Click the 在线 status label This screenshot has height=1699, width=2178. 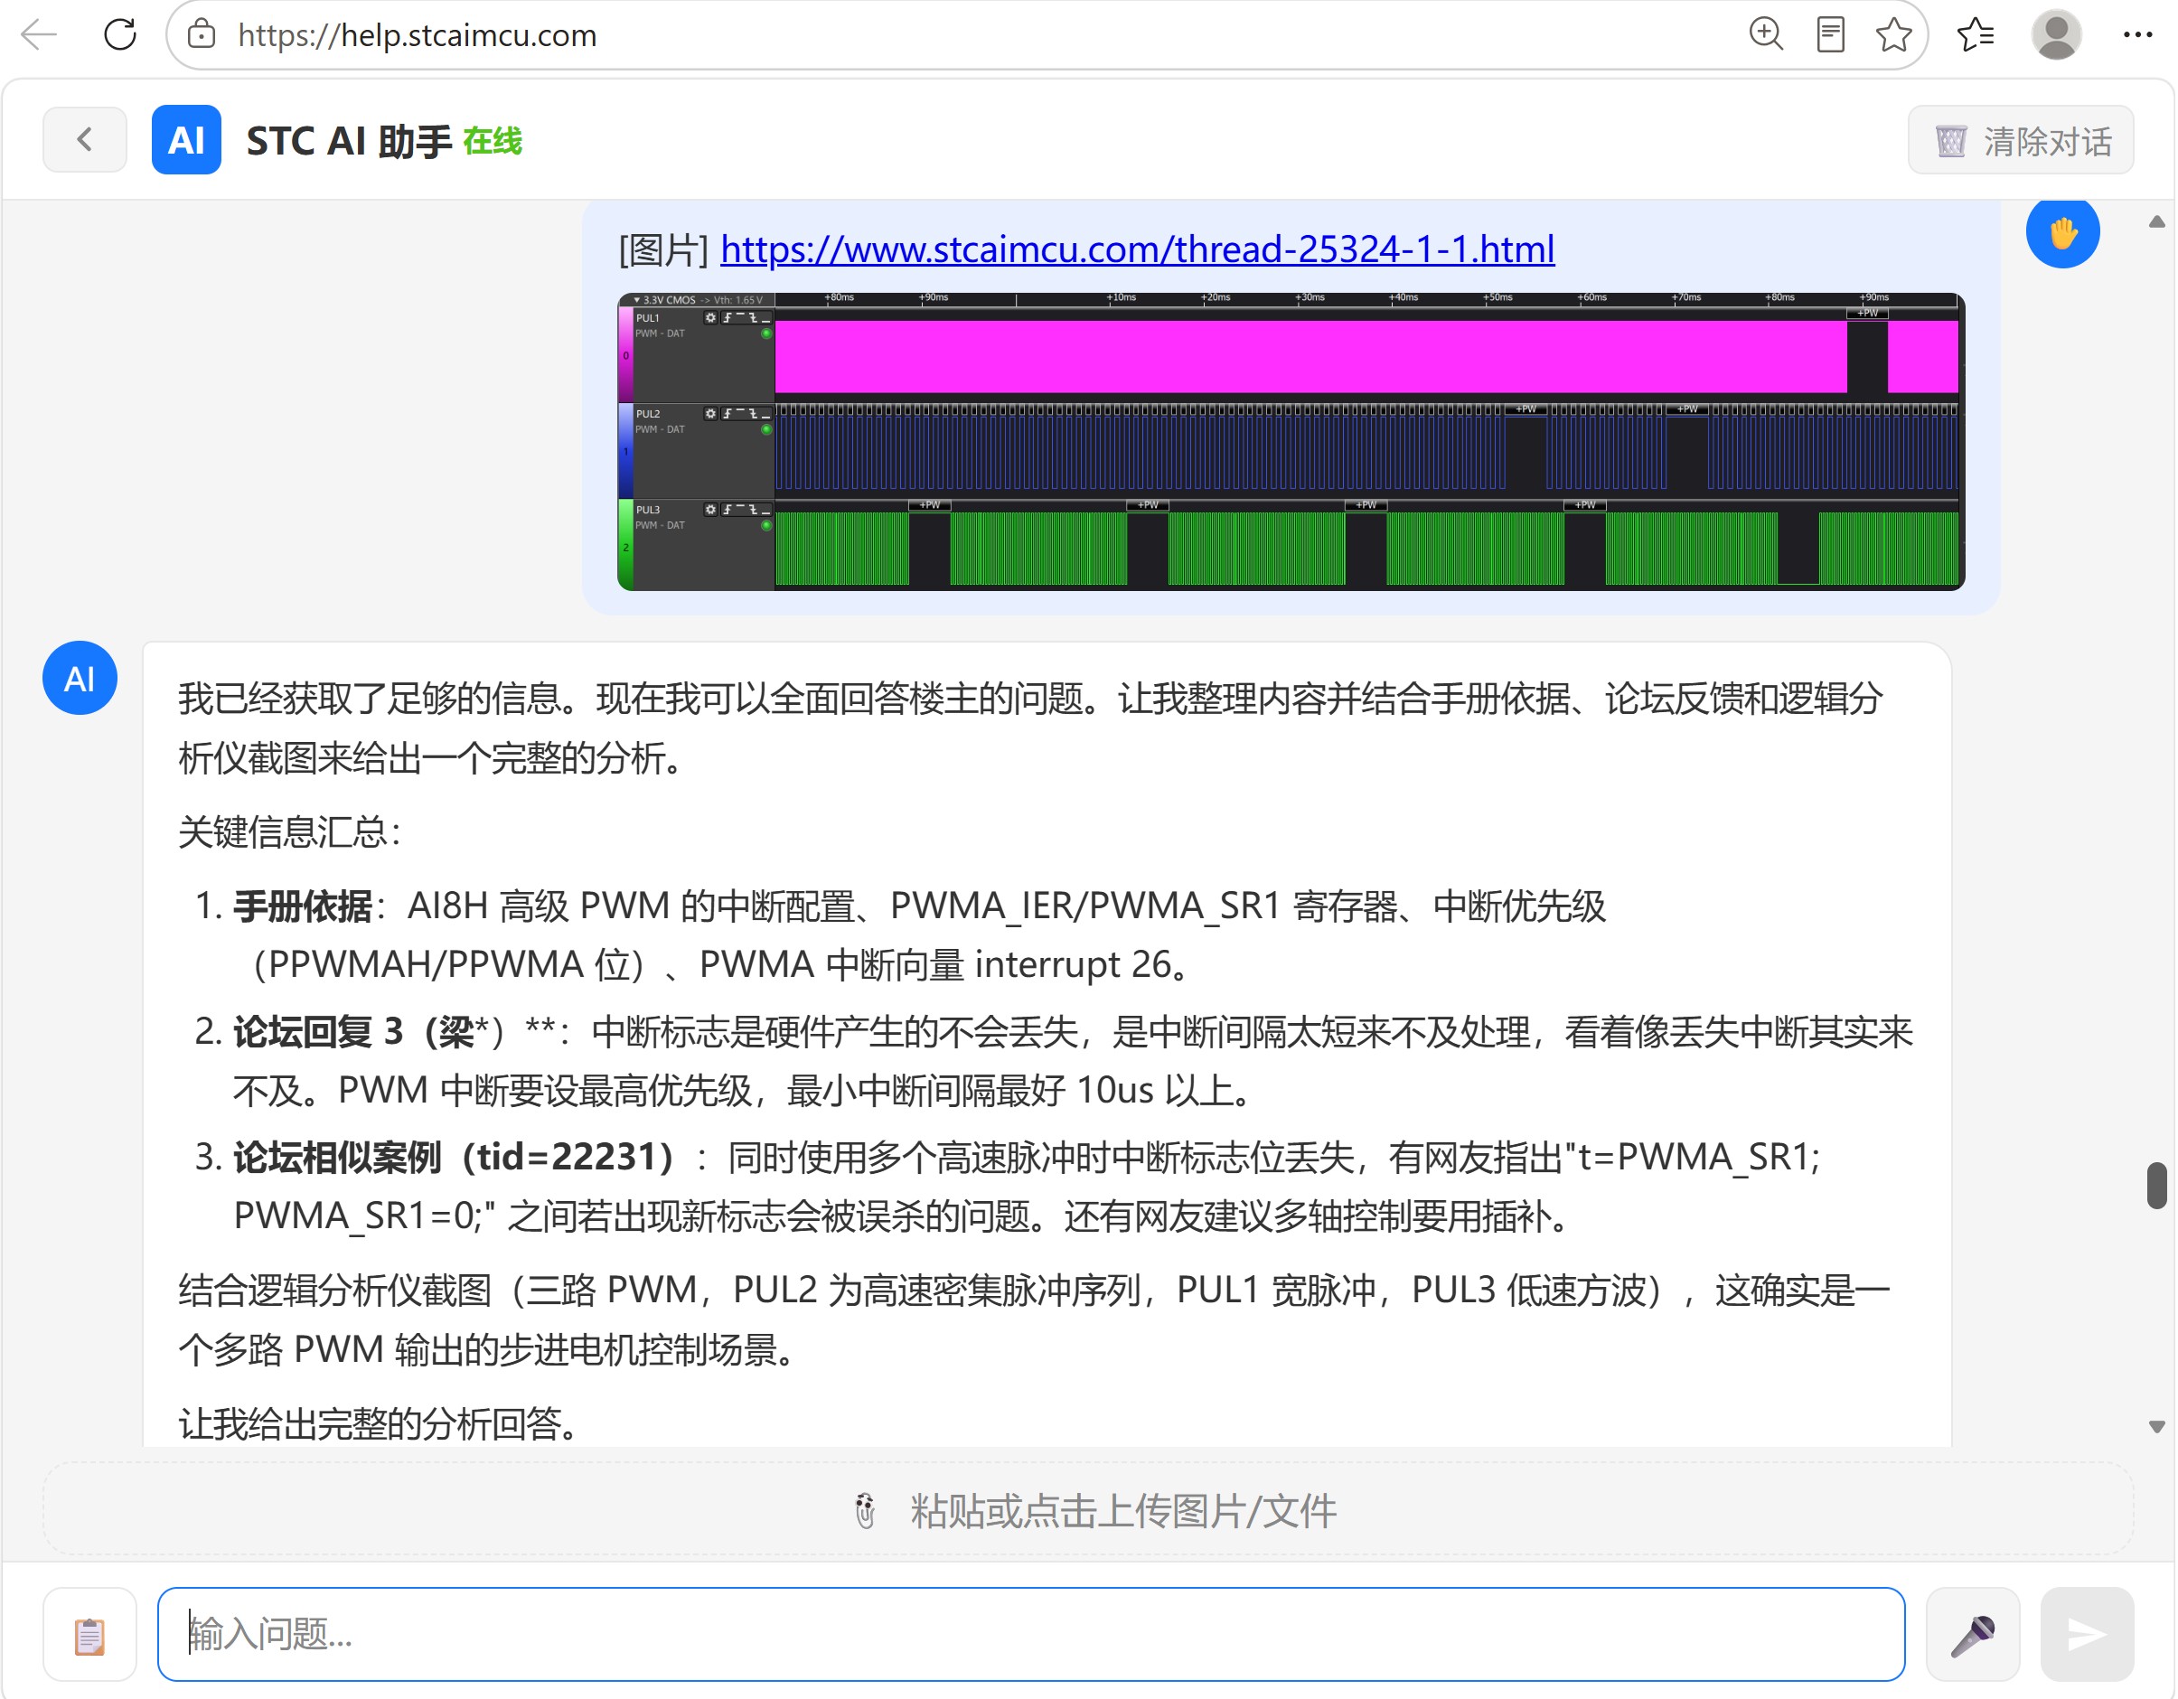[493, 141]
